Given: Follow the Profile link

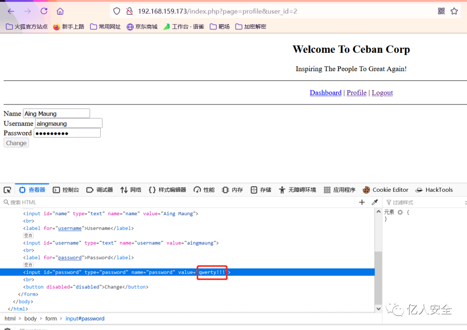Looking at the screenshot, I should [356, 93].
